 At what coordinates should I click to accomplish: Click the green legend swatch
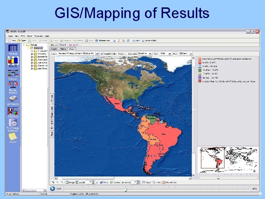pos(200,70)
